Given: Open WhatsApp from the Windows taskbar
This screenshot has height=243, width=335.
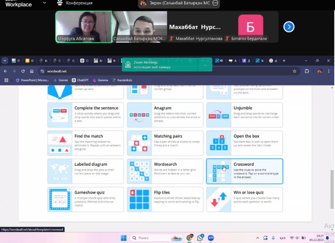Looking at the screenshot, I should 201,238.
